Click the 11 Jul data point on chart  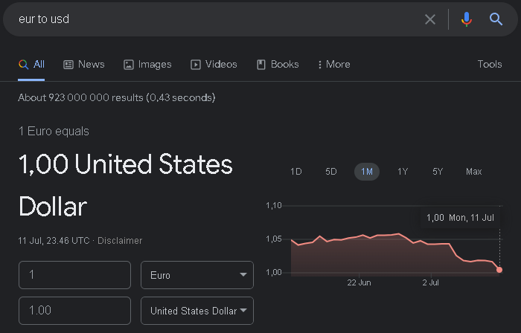pyautogui.click(x=499, y=270)
